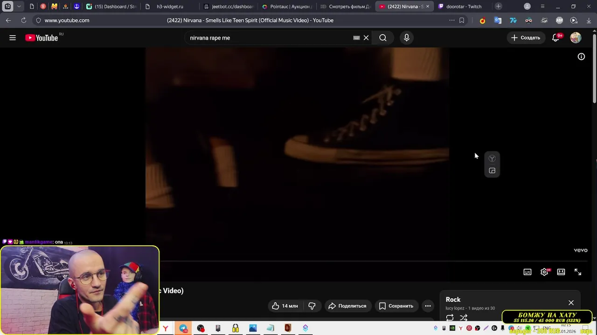Run the search with the magnifier button
597x335 pixels.
pos(383,38)
